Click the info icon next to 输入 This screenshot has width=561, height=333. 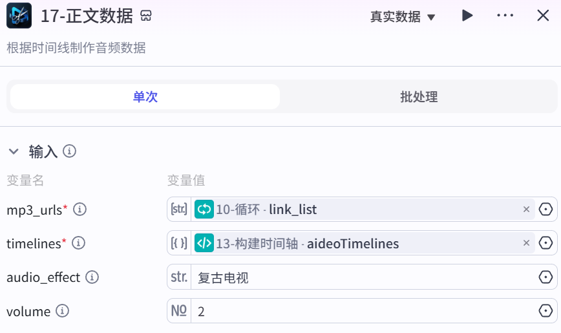point(69,151)
